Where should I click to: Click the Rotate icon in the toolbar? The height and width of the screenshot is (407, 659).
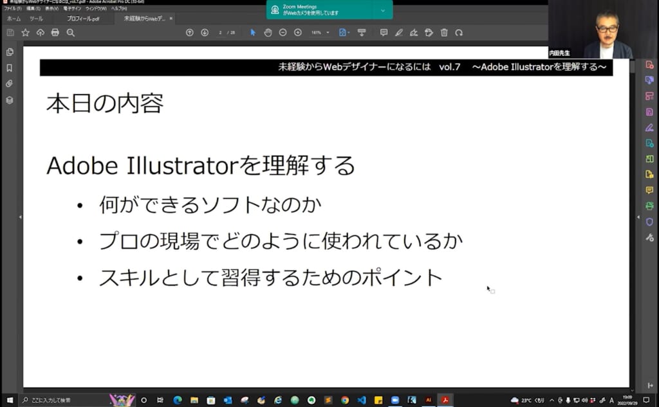click(459, 33)
